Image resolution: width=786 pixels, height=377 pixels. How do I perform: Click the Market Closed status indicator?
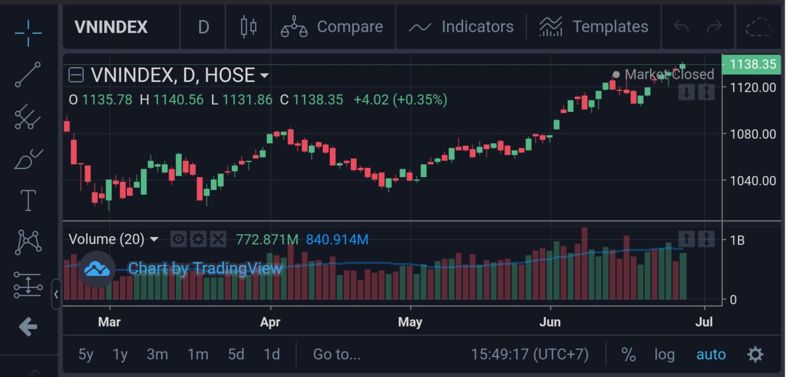663,75
